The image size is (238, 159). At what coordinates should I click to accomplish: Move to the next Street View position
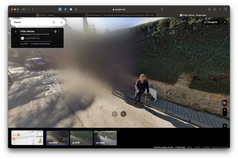click(x=123, y=114)
